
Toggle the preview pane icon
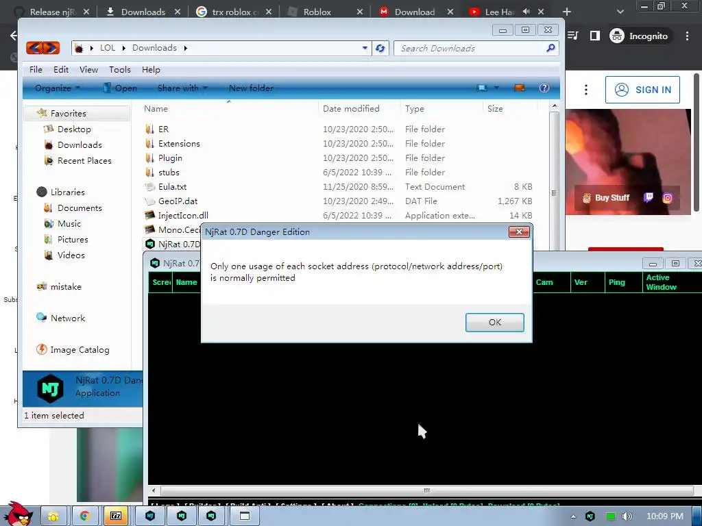pyautogui.click(x=520, y=88)
